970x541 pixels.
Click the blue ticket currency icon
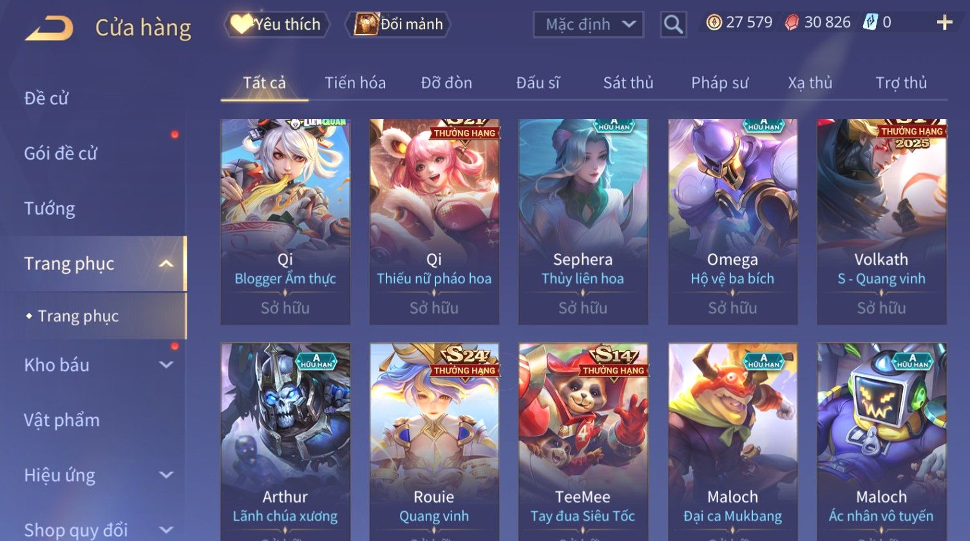point(870,23)
